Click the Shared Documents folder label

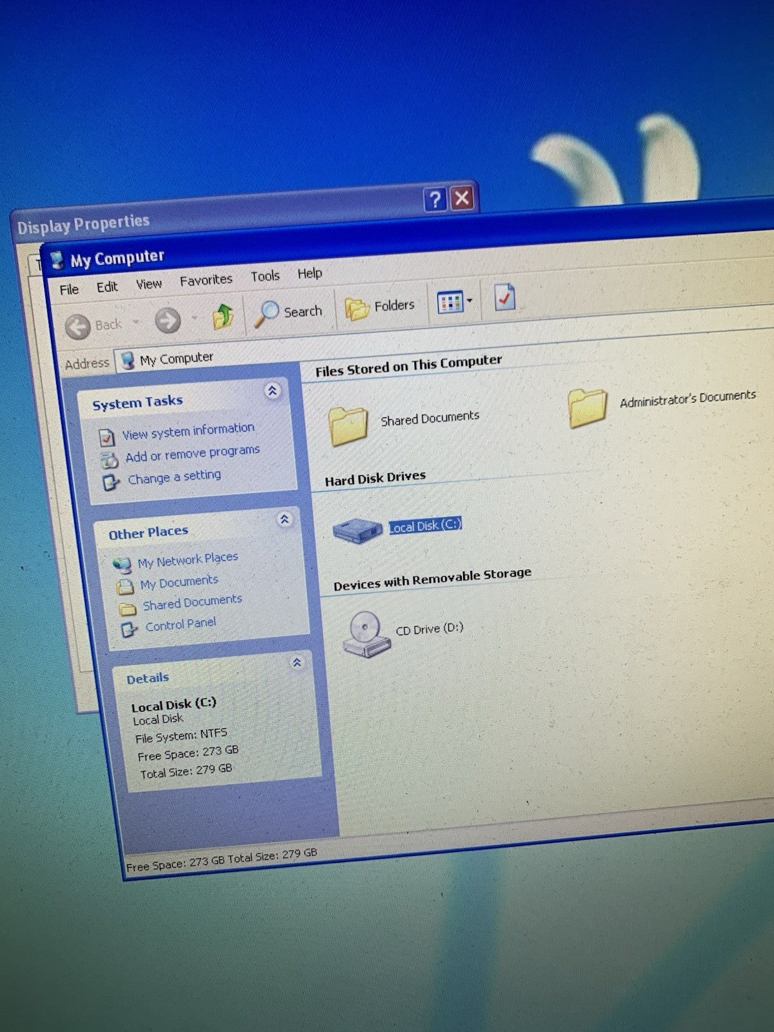coord(430,418)
